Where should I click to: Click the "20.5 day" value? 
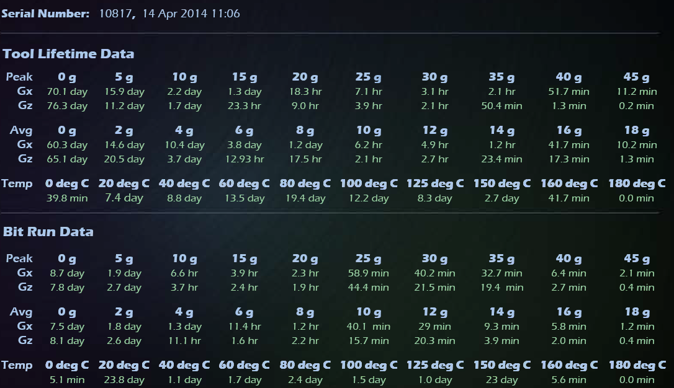click(124, 159)
